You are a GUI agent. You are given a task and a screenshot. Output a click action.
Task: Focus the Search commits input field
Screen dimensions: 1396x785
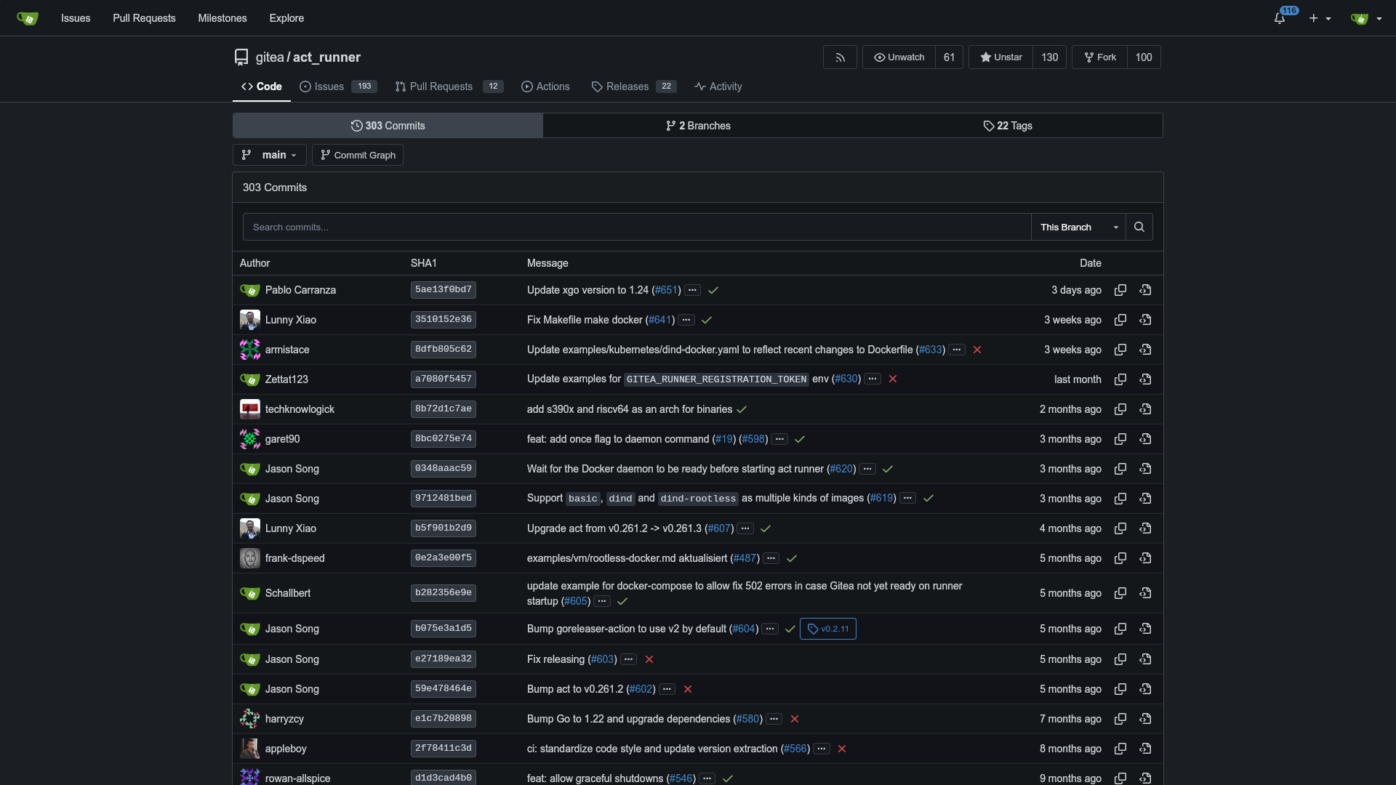point(636,227)
